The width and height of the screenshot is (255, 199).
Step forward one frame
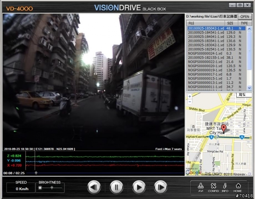click(161, 187)
